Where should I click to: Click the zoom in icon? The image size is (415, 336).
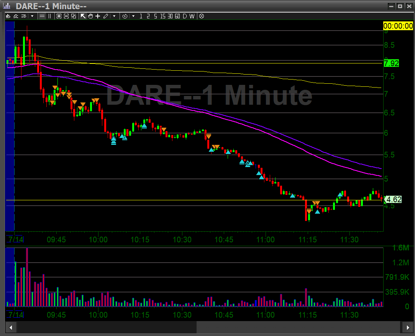[x=59, y=16]
